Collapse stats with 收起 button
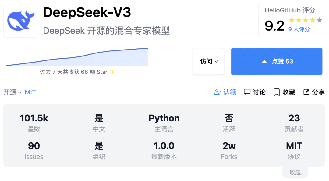This screenshot has height=181, width=329. coord(295,172)
